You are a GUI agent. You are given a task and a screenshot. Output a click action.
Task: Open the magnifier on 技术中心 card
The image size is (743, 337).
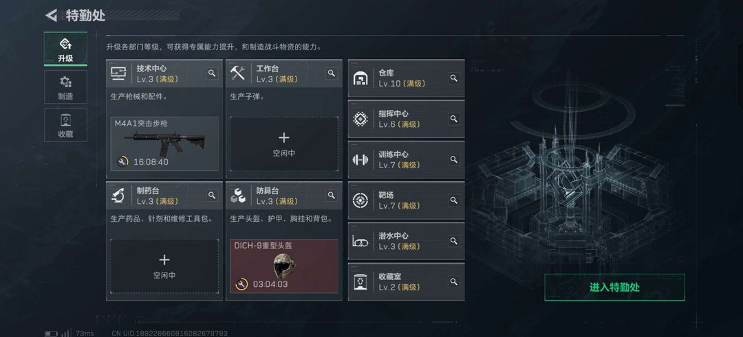click(212, 73)
